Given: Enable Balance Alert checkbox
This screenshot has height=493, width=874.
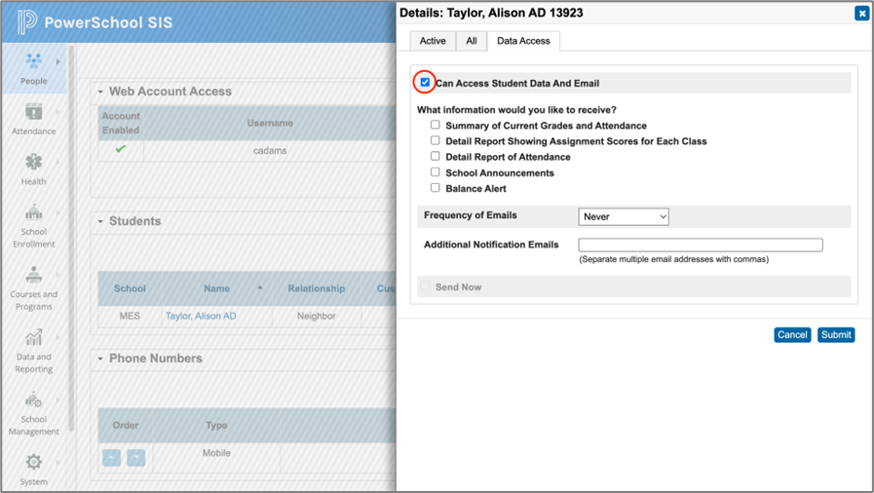Looking at the screenshot, I should point(435,188).
